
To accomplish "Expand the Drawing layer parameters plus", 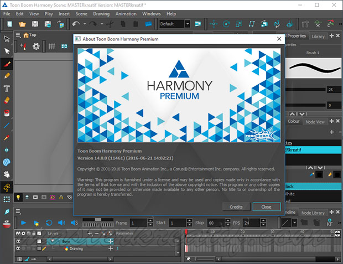I will (111, 249).
